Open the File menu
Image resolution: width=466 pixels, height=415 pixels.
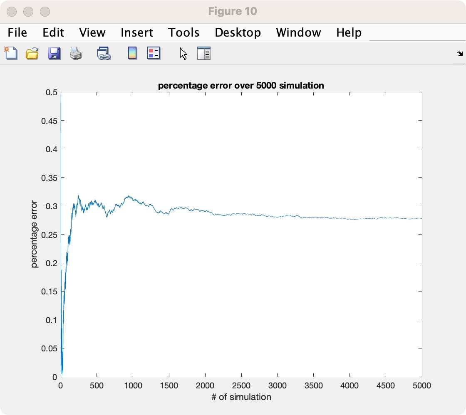coord(17,32)
